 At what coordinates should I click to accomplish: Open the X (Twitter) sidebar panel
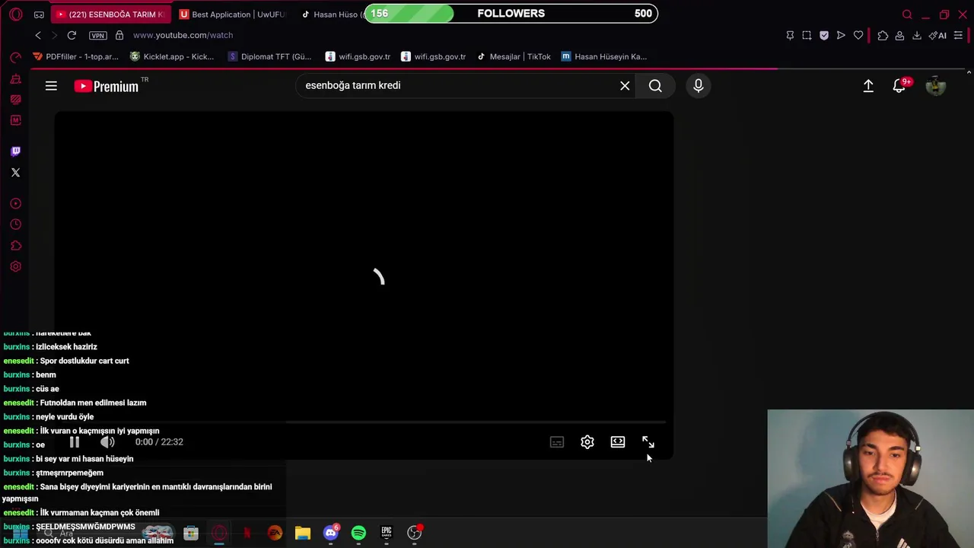click(x=16, y=173)
